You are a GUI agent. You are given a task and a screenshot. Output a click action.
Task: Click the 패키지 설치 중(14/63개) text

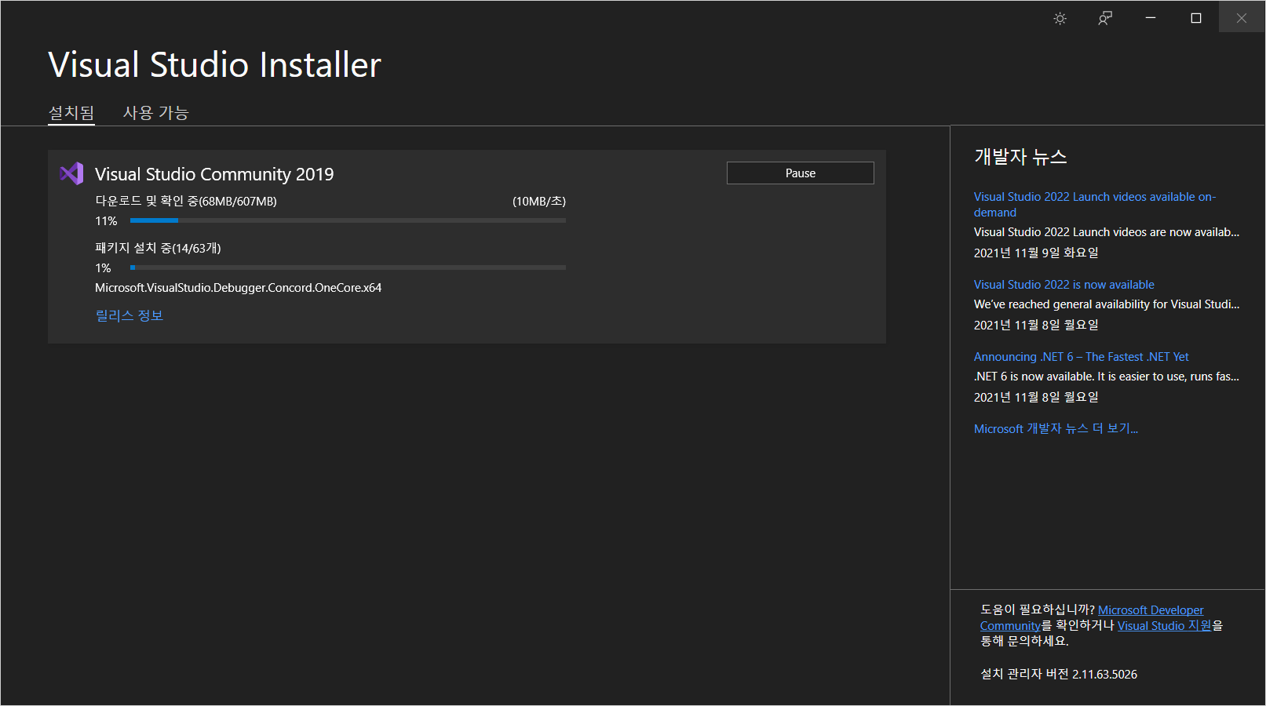point(158,249)
